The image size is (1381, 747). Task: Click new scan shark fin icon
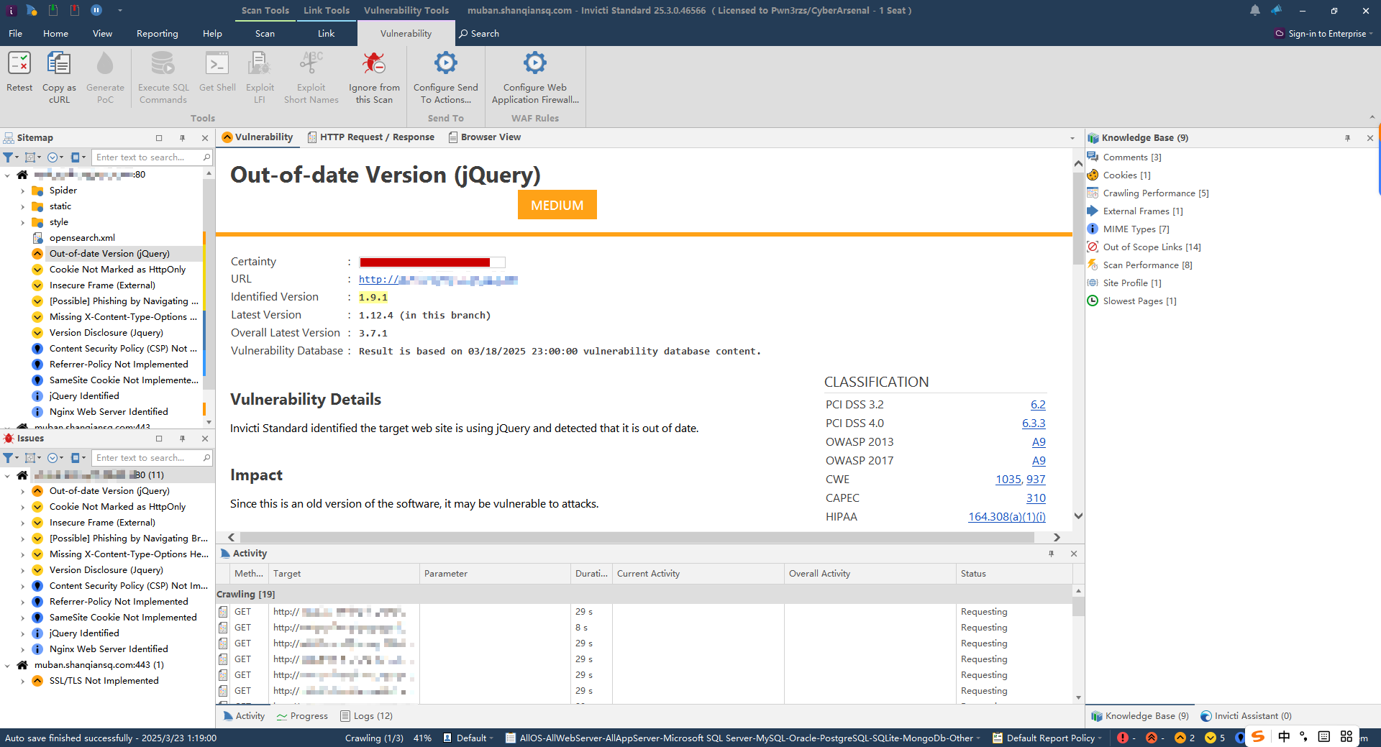(32, 10)
